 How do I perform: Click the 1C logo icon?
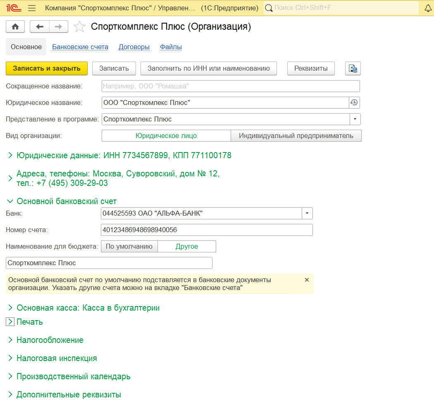(14, 8)
